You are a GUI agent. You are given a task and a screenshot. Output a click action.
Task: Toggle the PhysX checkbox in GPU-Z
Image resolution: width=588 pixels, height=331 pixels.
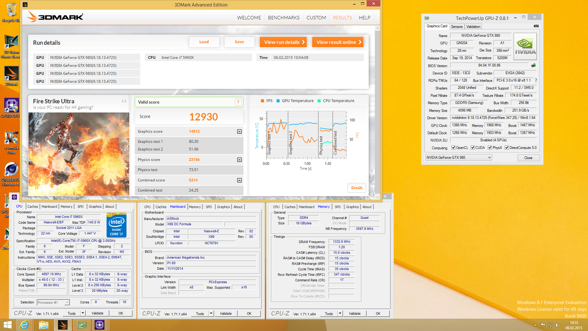490,148
